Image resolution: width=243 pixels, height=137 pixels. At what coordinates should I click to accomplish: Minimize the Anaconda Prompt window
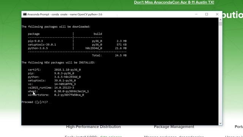[196, 14]
